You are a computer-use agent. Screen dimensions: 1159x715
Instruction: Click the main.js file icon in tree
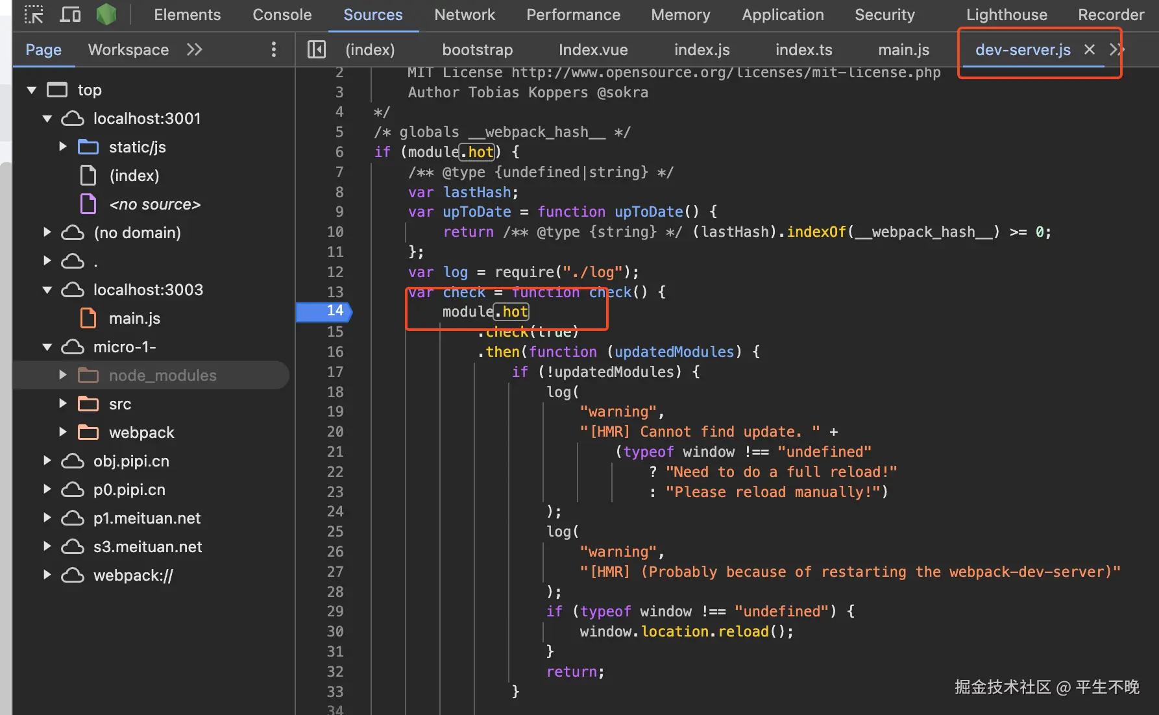click(x=88, y=319)
